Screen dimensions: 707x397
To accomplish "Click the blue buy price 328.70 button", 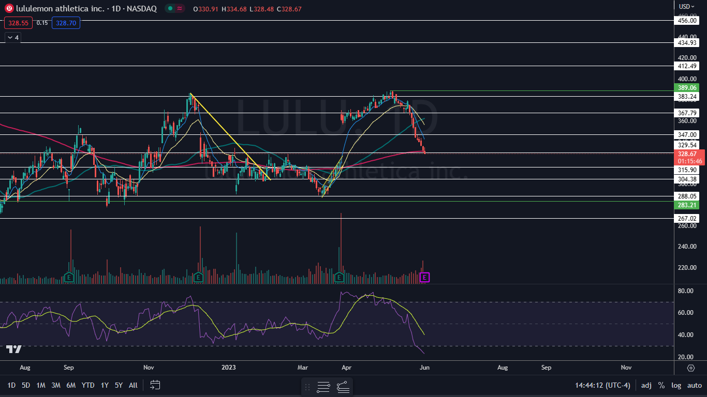I will 66,23.
